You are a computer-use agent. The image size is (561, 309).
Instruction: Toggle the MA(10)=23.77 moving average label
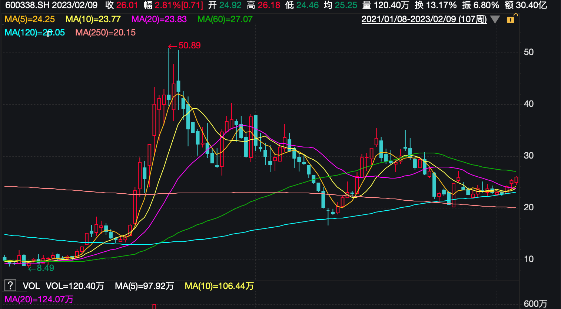coord(93,19)
